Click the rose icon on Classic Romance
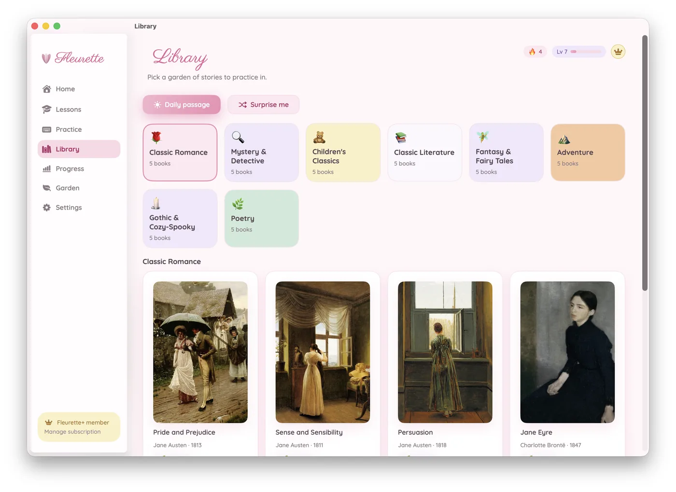 click(156, 138)
